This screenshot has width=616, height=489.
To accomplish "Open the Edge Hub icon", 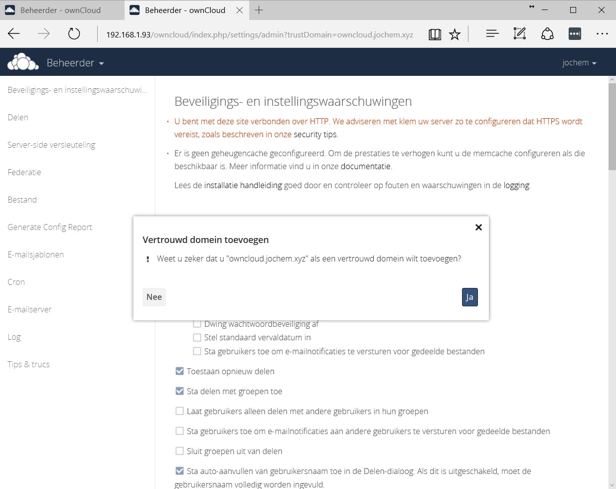I will click(x=492, y=34).
